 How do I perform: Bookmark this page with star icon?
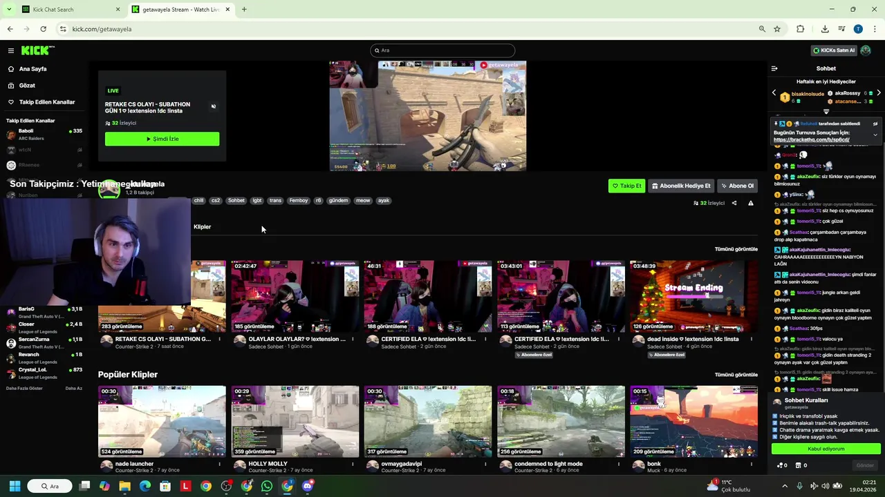(777, 29)
